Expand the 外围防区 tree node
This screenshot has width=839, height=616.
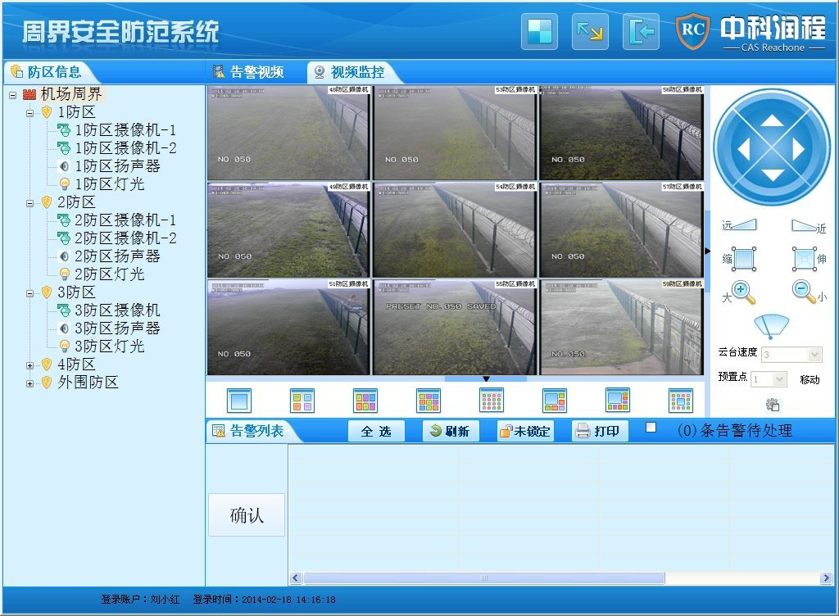[30, 383]
